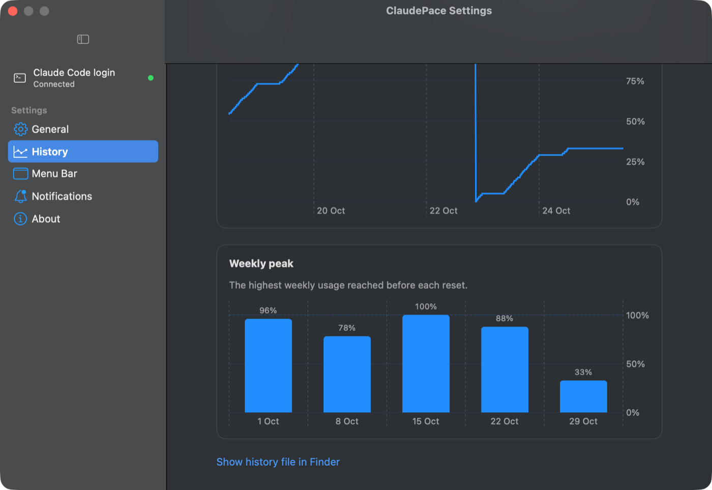Click the Claude Code login terminal icon

click(20, 78)
